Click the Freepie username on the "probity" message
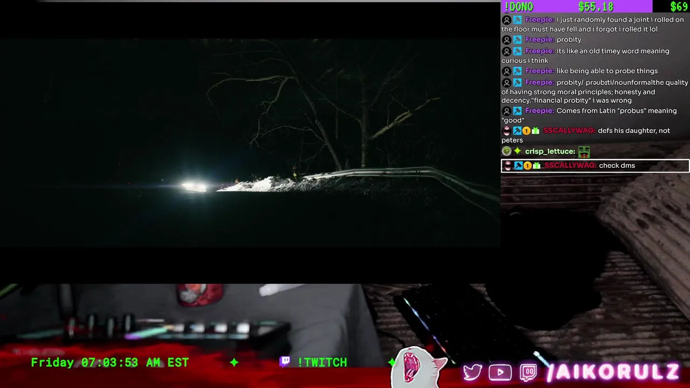Screen dimensions: 690x388 click(x=539, y=40)
